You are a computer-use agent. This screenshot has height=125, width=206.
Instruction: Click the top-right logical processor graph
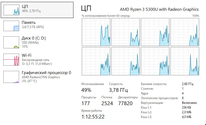[x=185, y=32]
